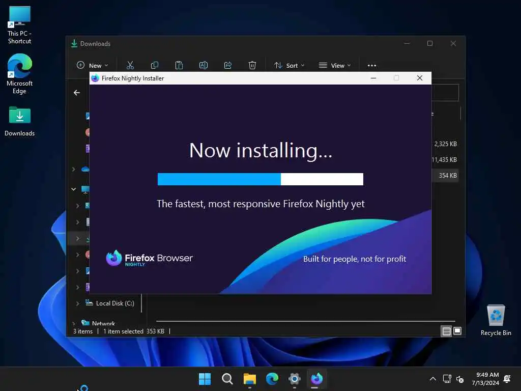Open the notifications bell in system tray
Viewport: 521px width, 391px height.
click(x=507, y=379)
